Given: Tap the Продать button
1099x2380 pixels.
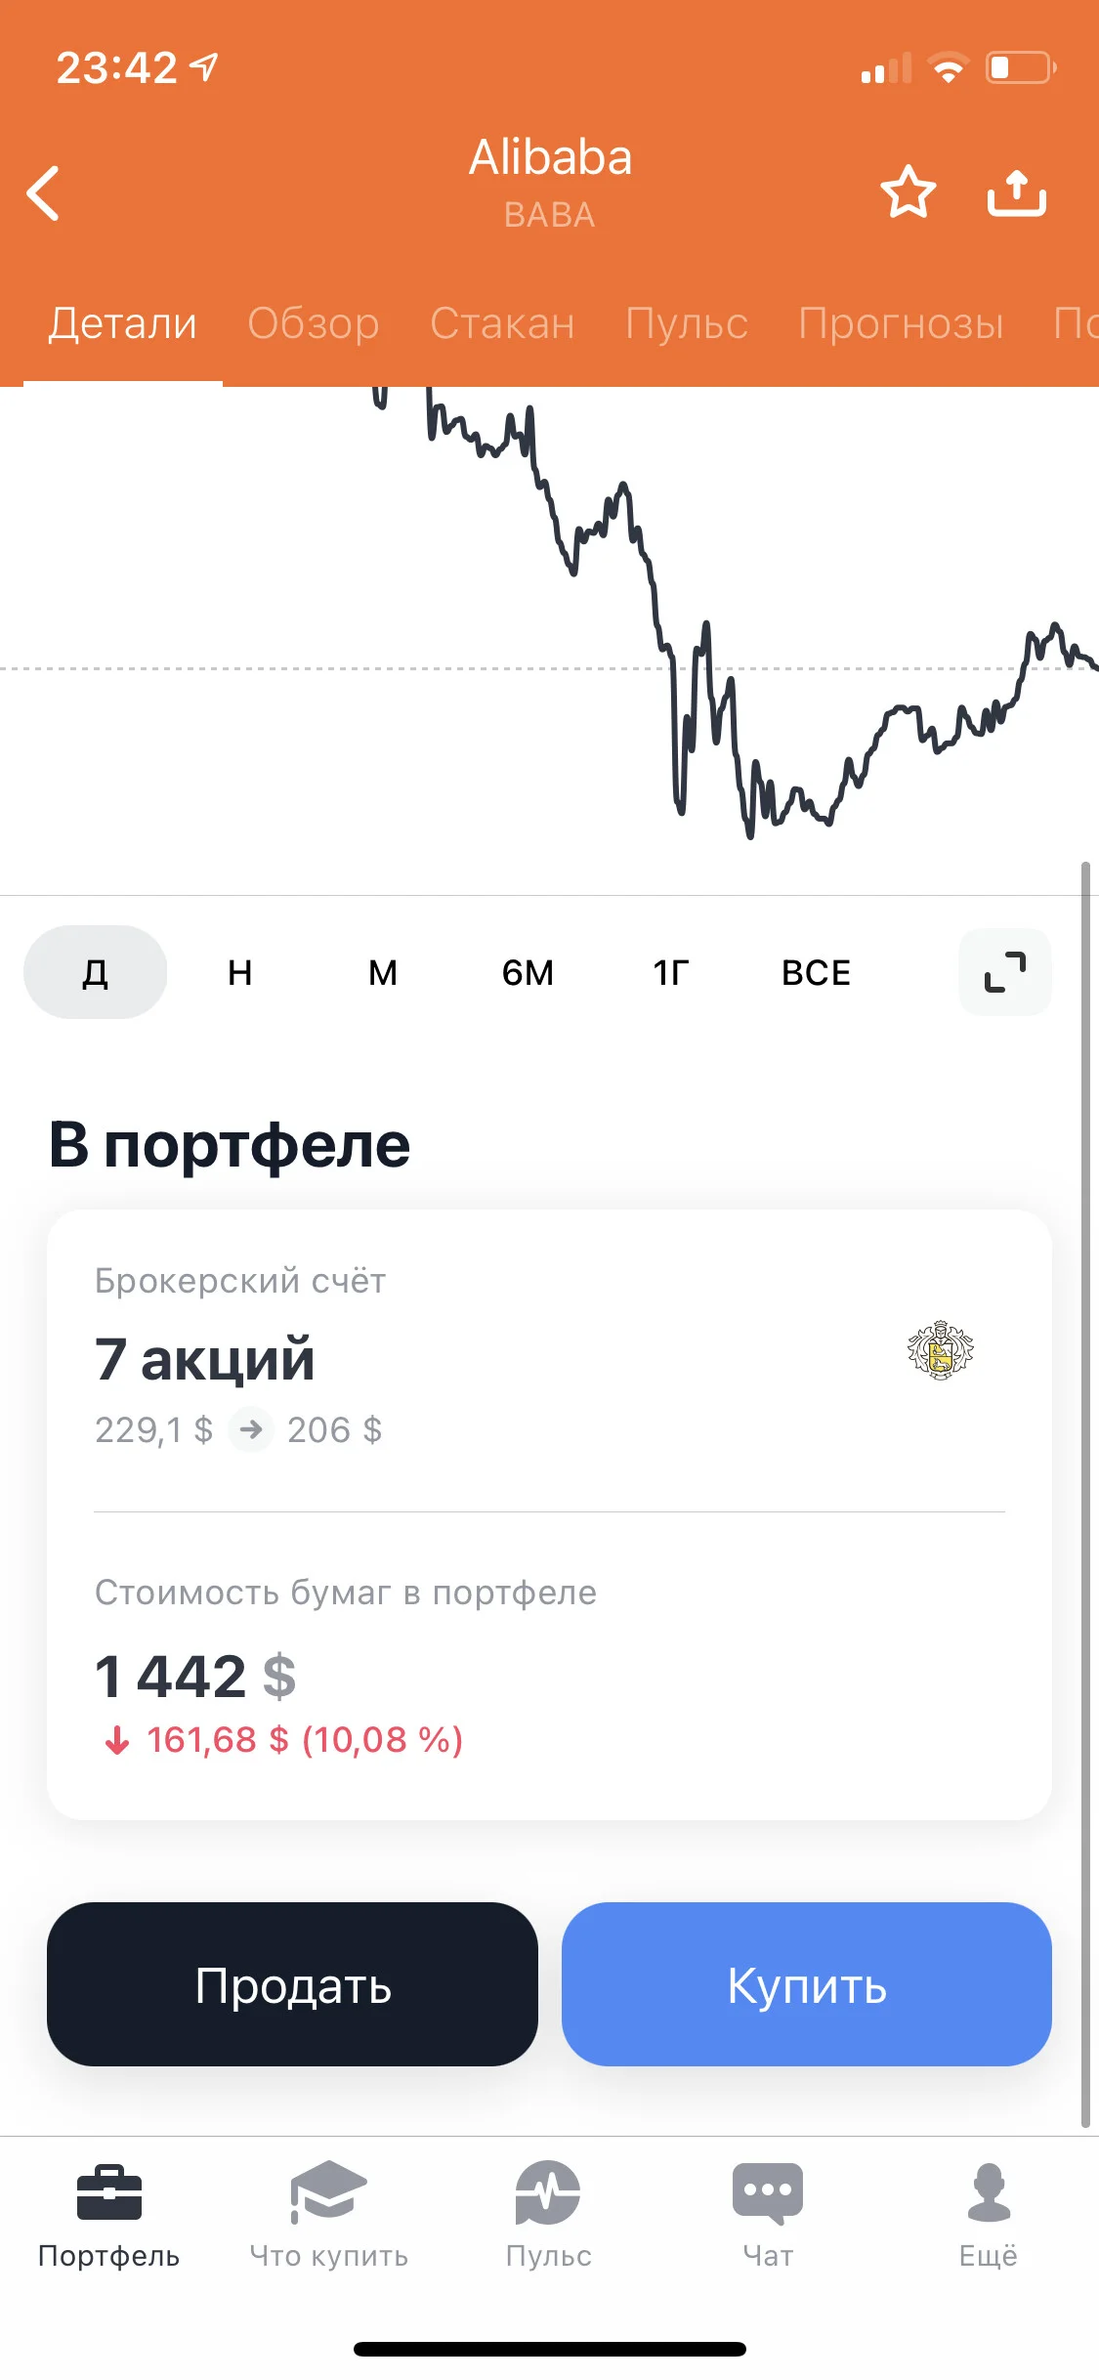Looking at the screenshot, I should 292,1984.
